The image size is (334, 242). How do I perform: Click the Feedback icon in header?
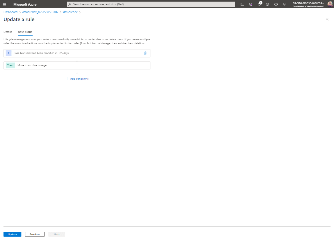(x=284, y=4)
